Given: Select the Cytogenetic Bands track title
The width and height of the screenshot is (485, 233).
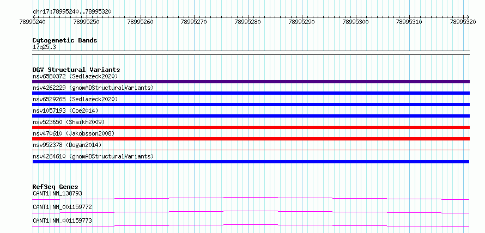Looking at the screenshot, I should pos(65,40).
